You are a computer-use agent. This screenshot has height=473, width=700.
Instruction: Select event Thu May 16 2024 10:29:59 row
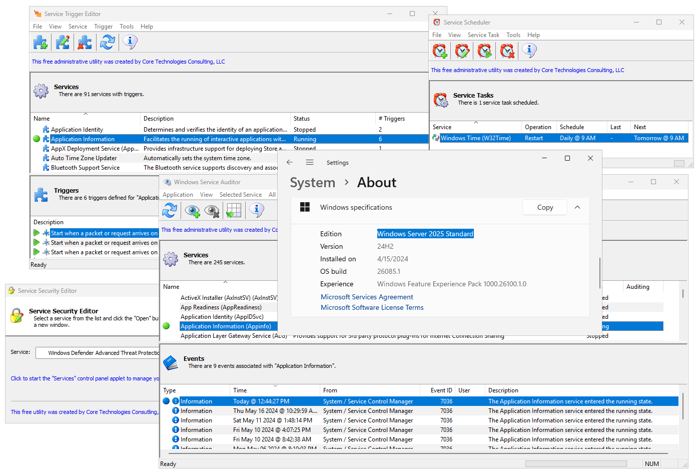[x=420, y=411]
